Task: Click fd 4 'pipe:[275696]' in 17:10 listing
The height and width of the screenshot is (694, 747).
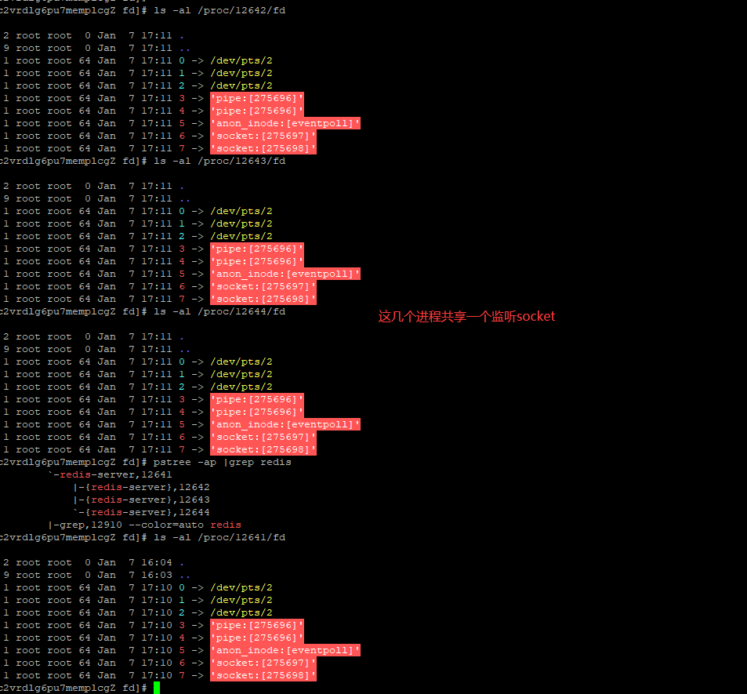Action: point(257,638)
